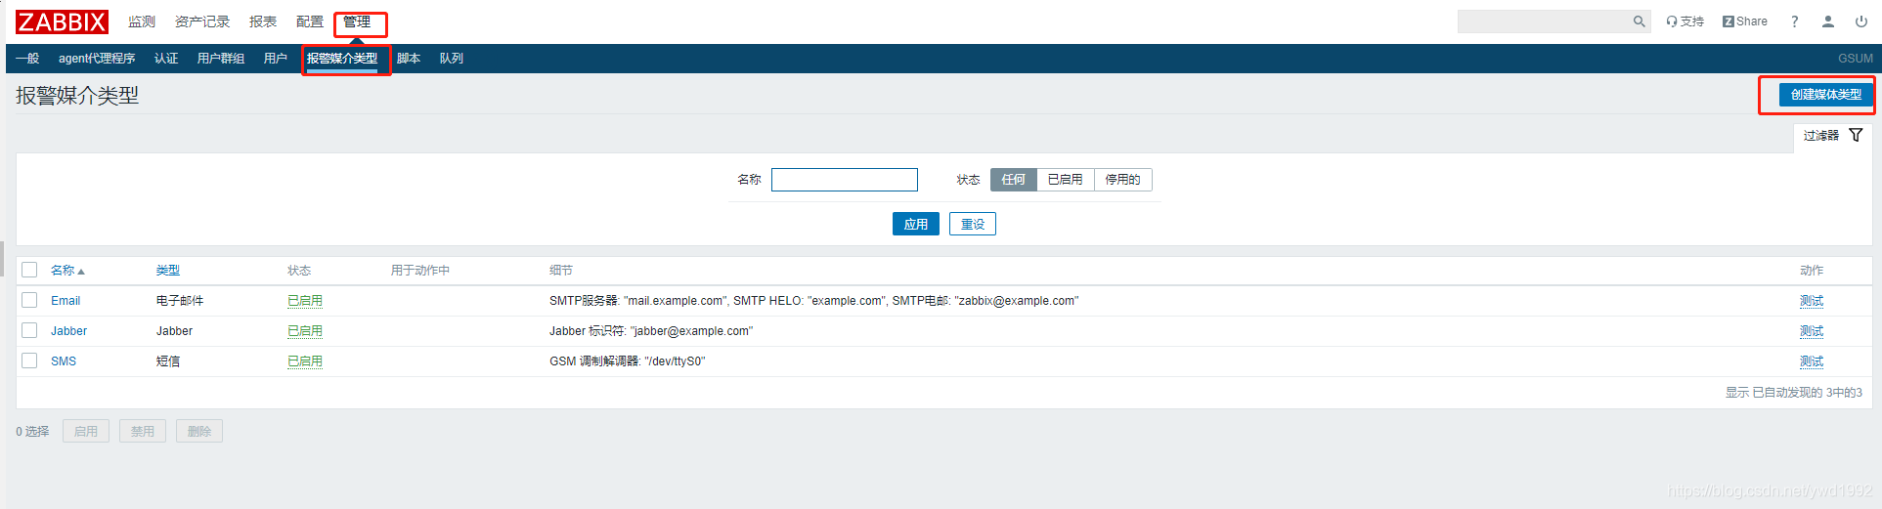Viewport: 1882px width, 509px height.
Task: Open the Jabber media type link
Action: coord(68,331)
